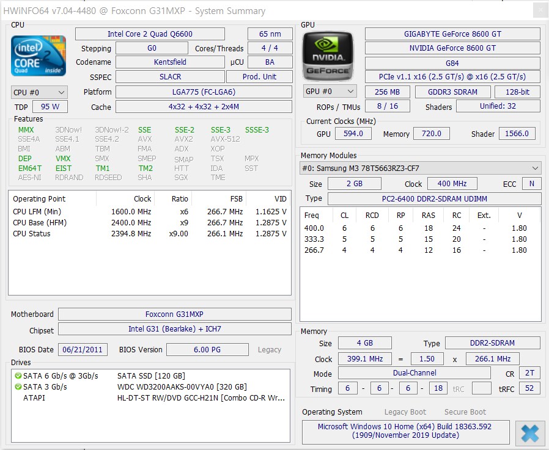Click the Intel Core 2 Quad logo
Screen dimensions: 549x450
[39, 56]
